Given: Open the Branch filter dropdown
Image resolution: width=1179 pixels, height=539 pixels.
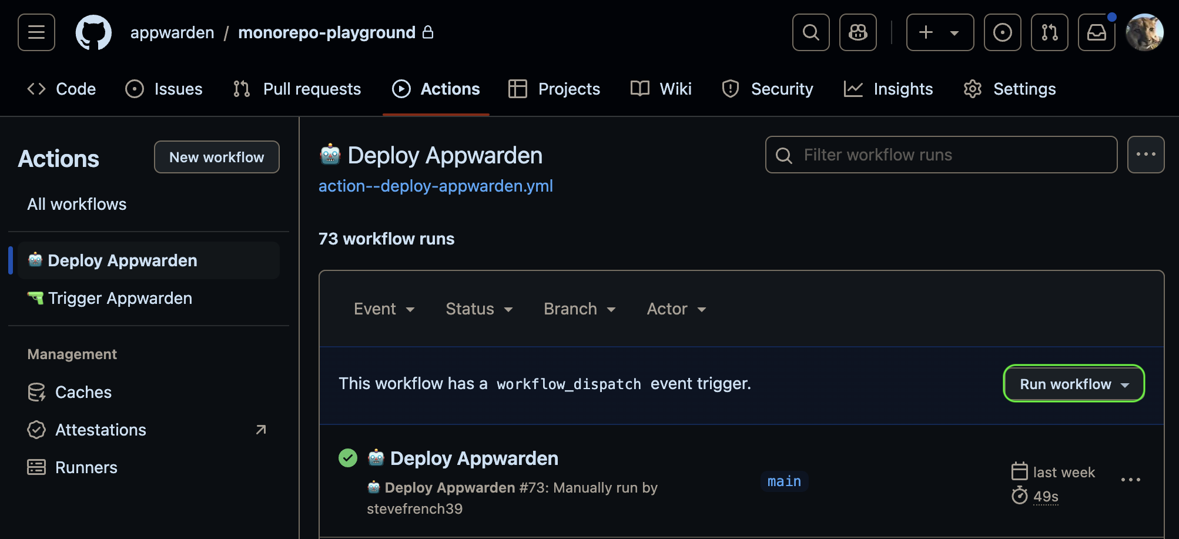Looking at the screenshot, I should point(578,309).
